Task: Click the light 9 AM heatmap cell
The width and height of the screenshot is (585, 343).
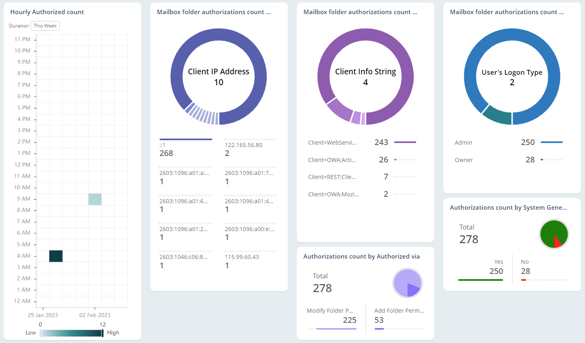Action: (x=95, y=199)
